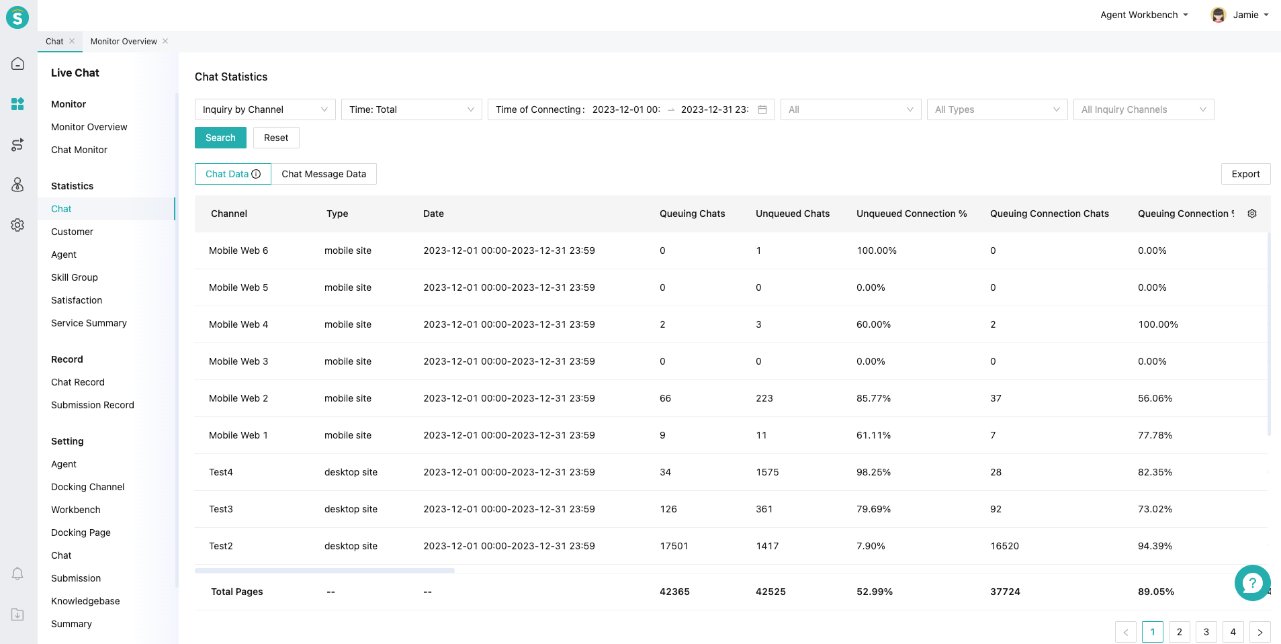This screenshot has width=1281, height=644.
Task: Open the agent person icon
Action: pos(18,185)
